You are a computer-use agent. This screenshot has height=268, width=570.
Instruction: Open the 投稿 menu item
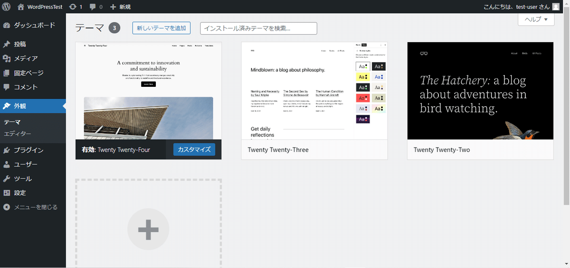[x=33, y=44]
